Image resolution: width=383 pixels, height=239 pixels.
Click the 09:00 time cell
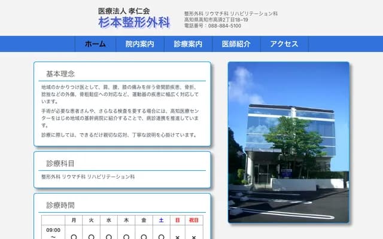[53, 233]
